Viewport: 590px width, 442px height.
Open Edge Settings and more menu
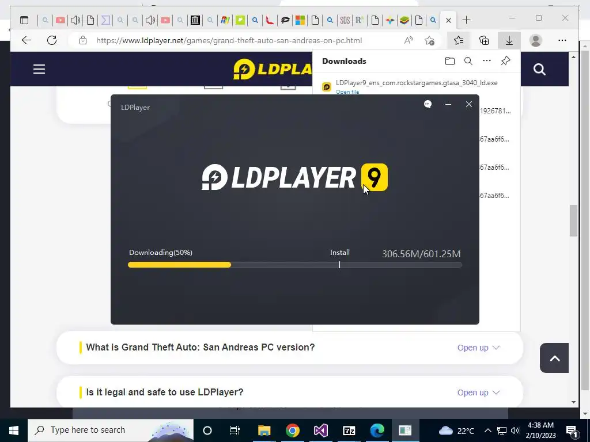coord(562,40)
